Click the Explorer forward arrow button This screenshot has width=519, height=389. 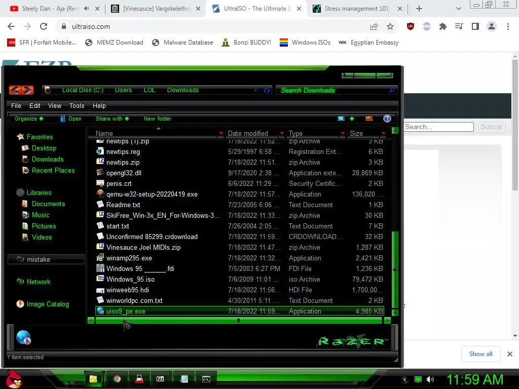[x=27, y=90]
